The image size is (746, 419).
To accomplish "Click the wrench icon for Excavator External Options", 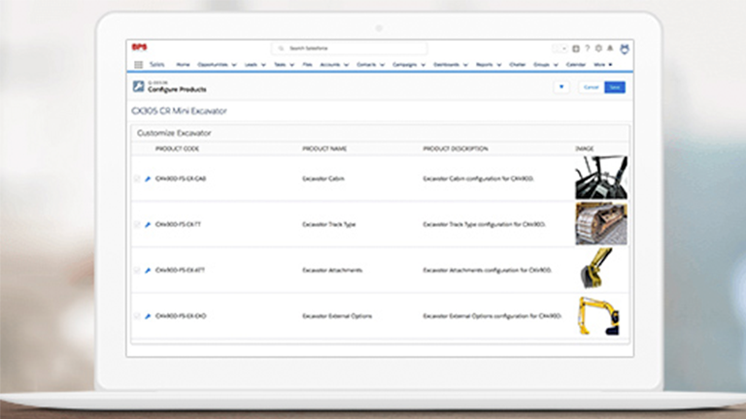I will pyautogui.click(x=148, y=316).
